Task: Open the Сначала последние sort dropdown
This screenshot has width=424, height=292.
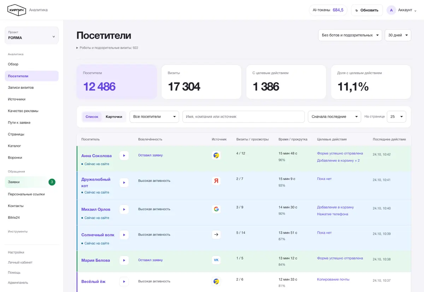Action: pos(334,117)
